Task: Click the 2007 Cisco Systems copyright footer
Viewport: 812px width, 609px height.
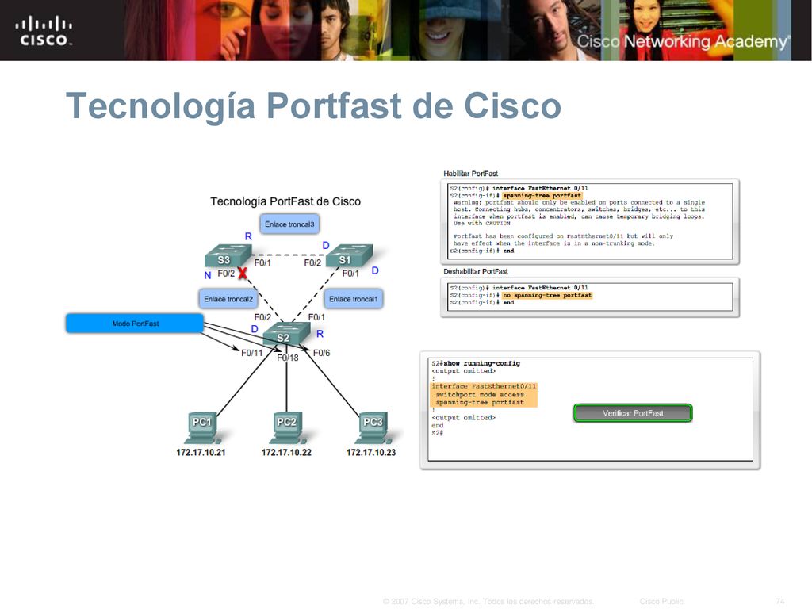Action: (488, 601)
